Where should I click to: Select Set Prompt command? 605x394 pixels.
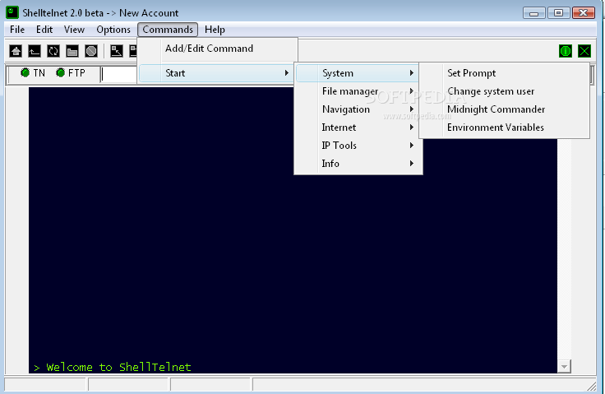coord(504,73)
